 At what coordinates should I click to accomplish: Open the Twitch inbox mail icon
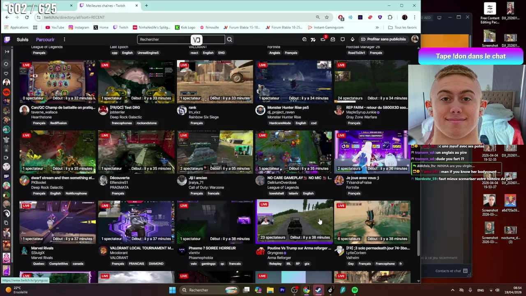(333, 39)
